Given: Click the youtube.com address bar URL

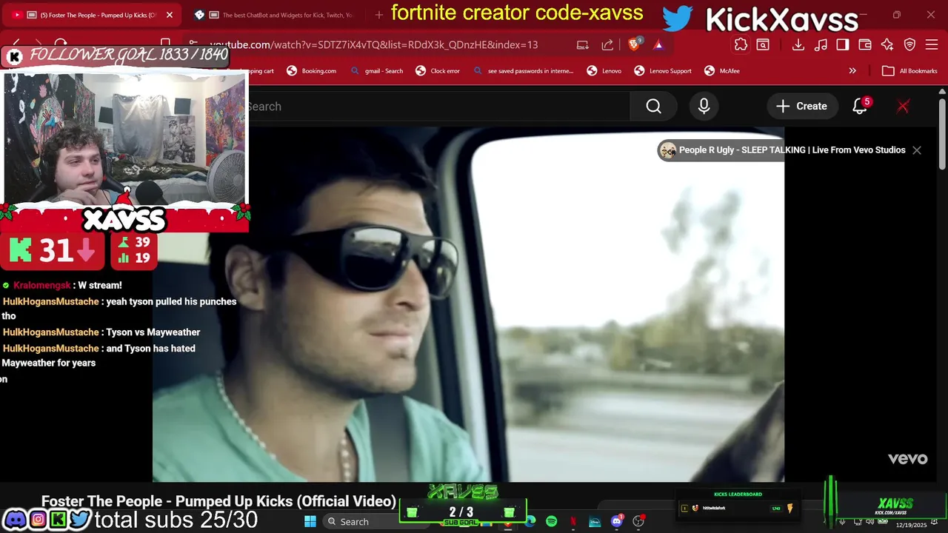Looking at the screenshot, I should pyautogui.click(x=374, y=44).
